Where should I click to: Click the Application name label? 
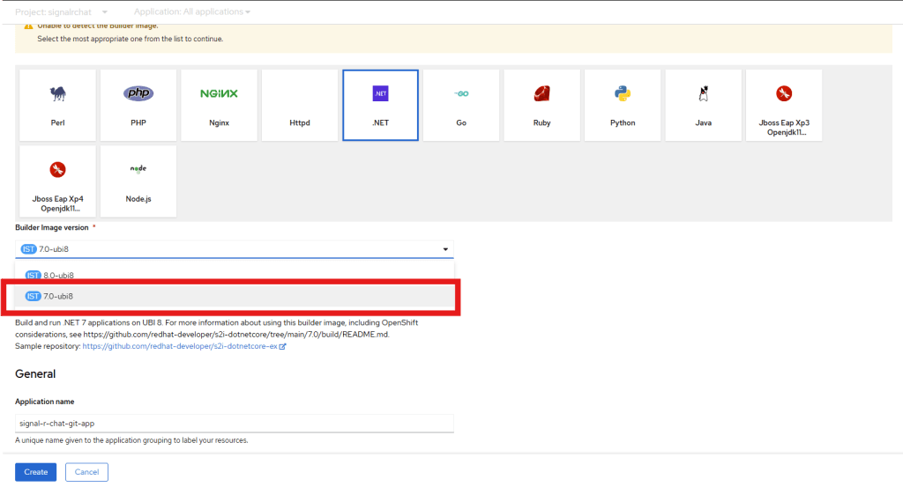pos(44,402)
